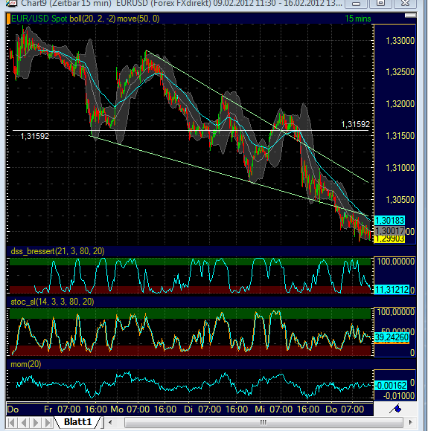Select the Blatt1 sheet tab
The image size is (428, 431).
77,422
